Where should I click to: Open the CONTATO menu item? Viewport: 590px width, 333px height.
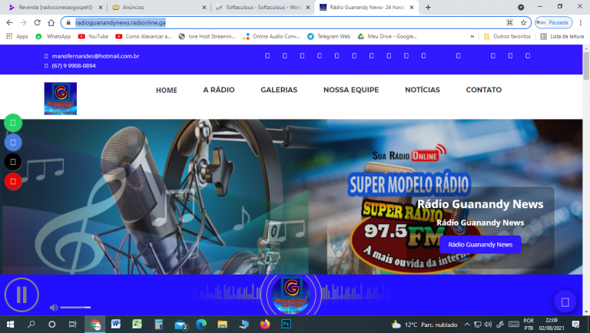[483, 90]
